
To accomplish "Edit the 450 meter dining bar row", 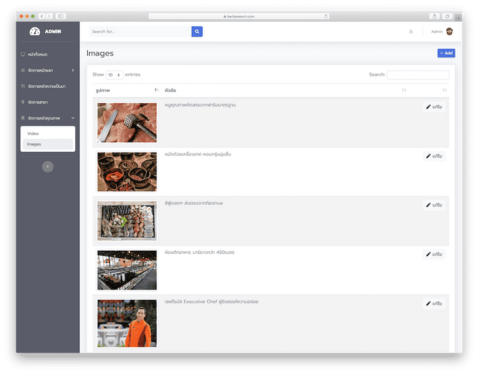I will (434, 255).
